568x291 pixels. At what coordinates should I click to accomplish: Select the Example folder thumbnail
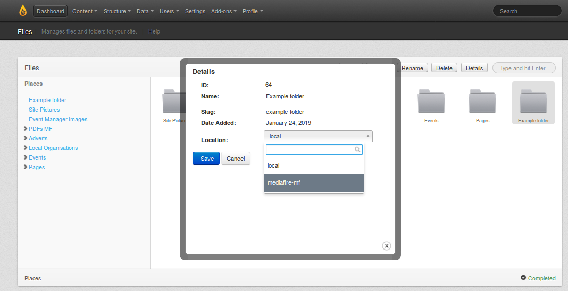coord(533,102)
